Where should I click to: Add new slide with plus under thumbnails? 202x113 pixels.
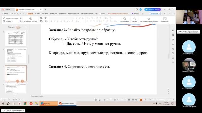[15, 95]
